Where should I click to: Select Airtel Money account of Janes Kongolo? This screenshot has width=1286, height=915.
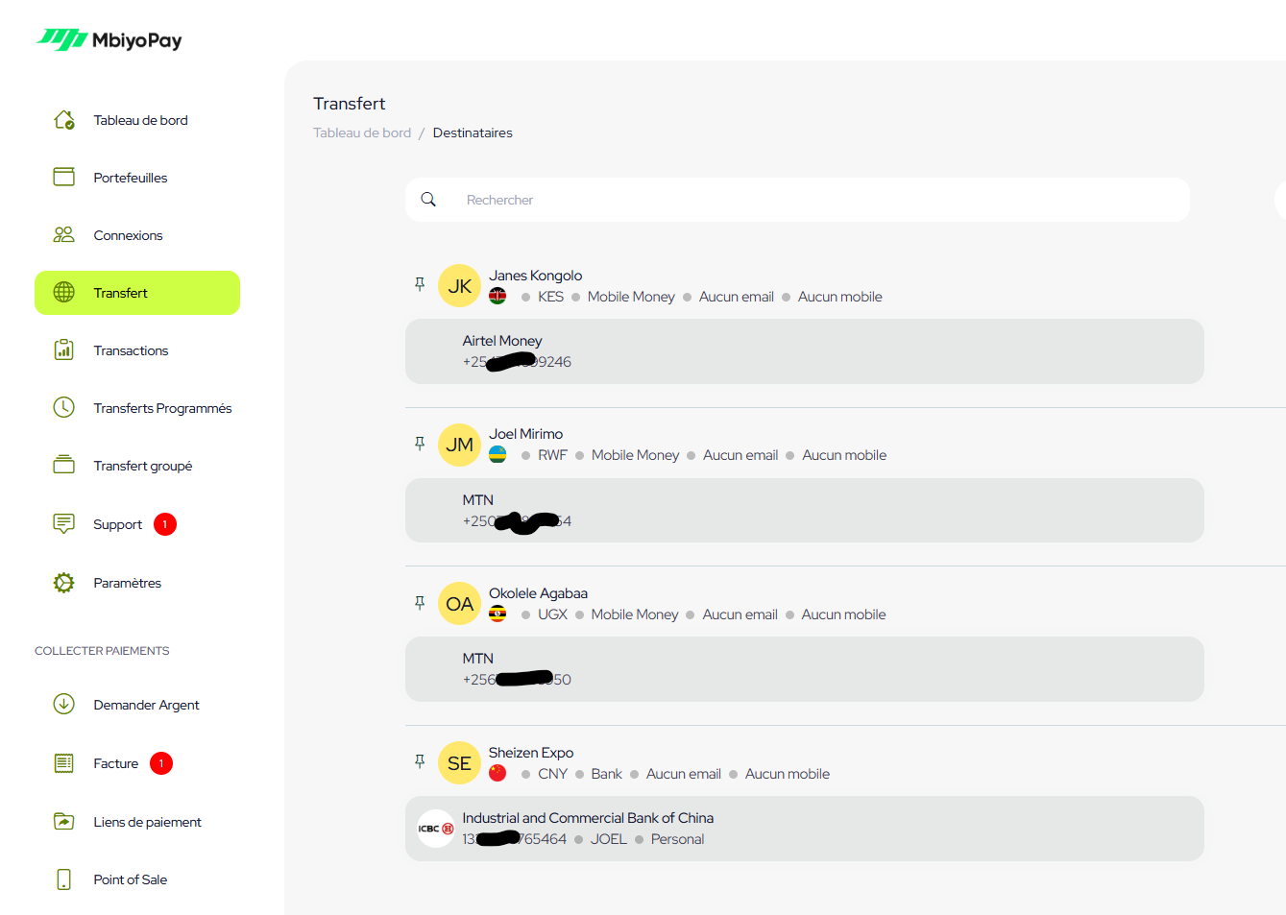(804, 351)
